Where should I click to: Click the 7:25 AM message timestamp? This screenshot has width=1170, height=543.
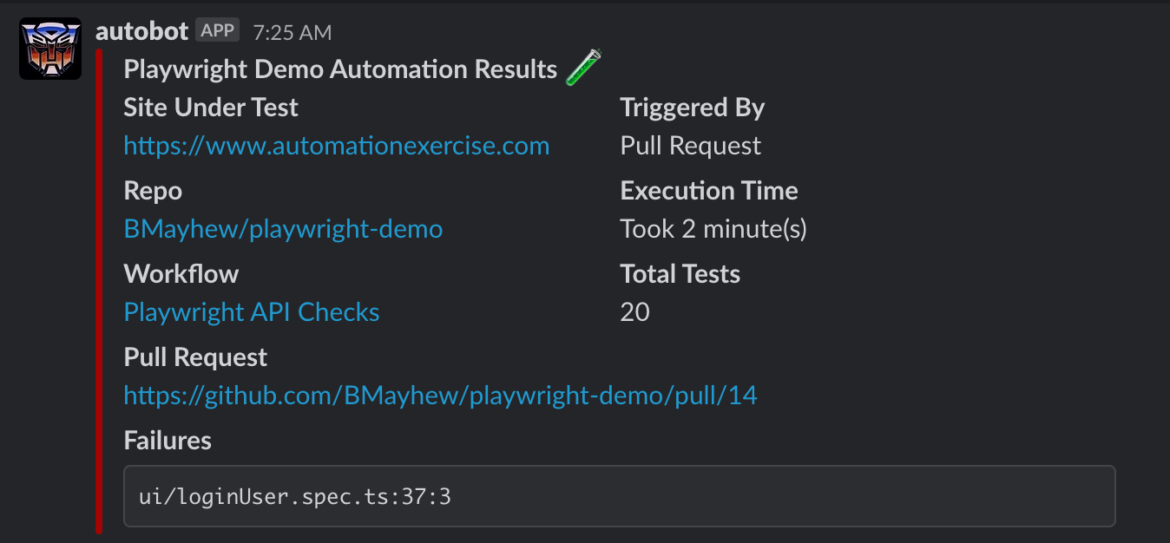tap(292, 32)
